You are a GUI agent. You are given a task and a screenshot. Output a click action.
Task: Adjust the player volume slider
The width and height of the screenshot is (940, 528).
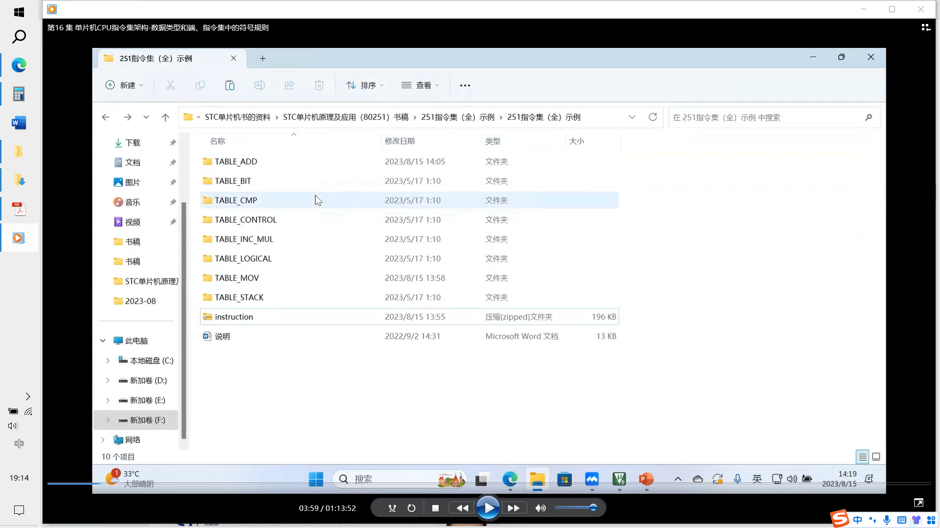click(576, 508)
